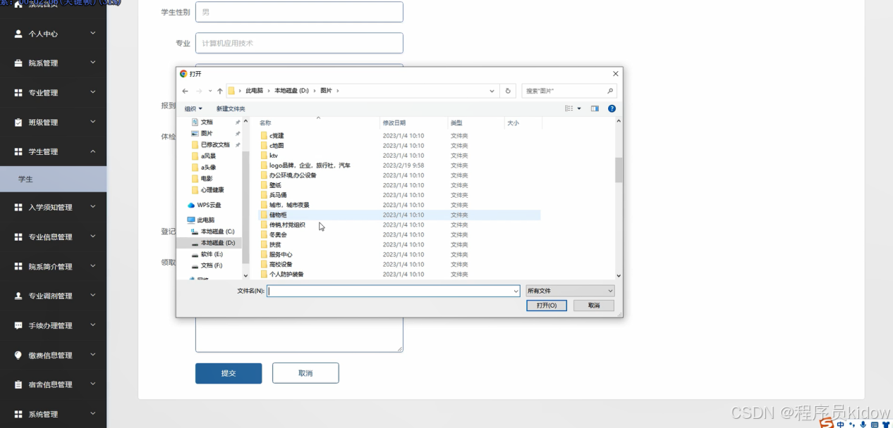
Task: Click the 专业 field 计算机应用技术
Action: [299, 43]
